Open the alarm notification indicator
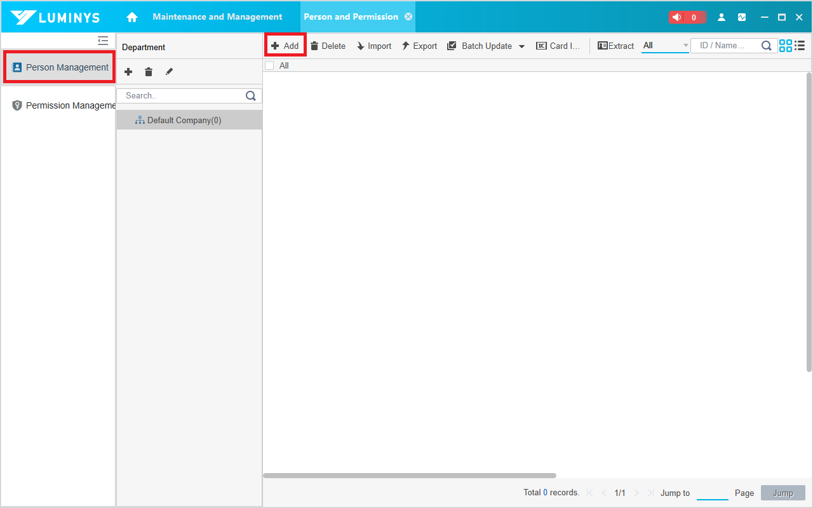 pyautogui.click(x=687, y=17)
